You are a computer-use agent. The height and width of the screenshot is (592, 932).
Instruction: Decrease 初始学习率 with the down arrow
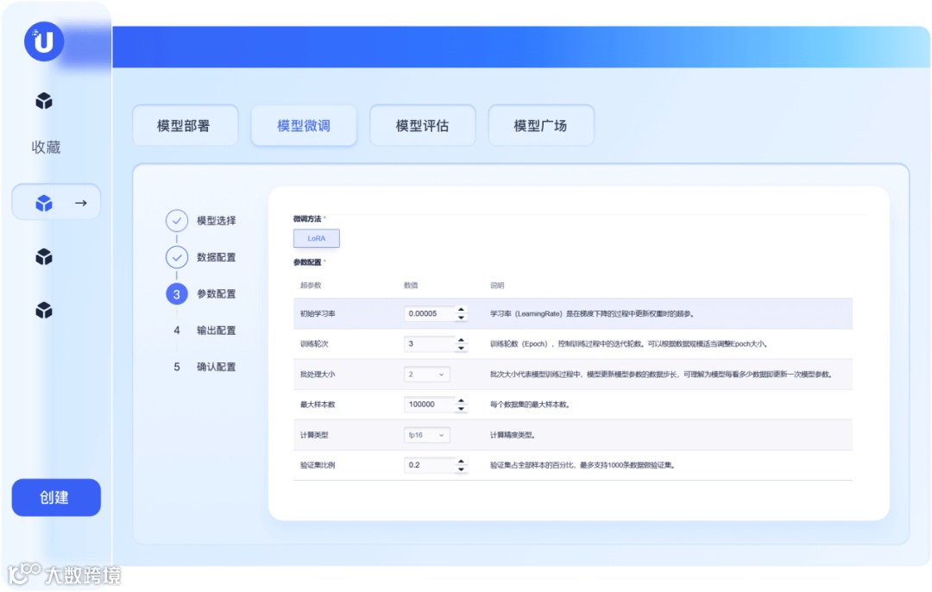[x=461, y=318]
